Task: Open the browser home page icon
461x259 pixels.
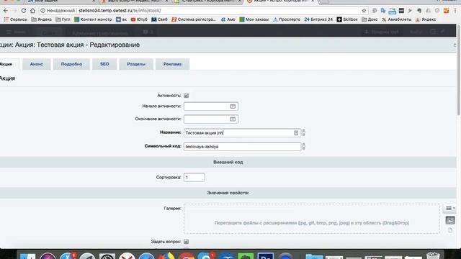Action: (32, 11)
